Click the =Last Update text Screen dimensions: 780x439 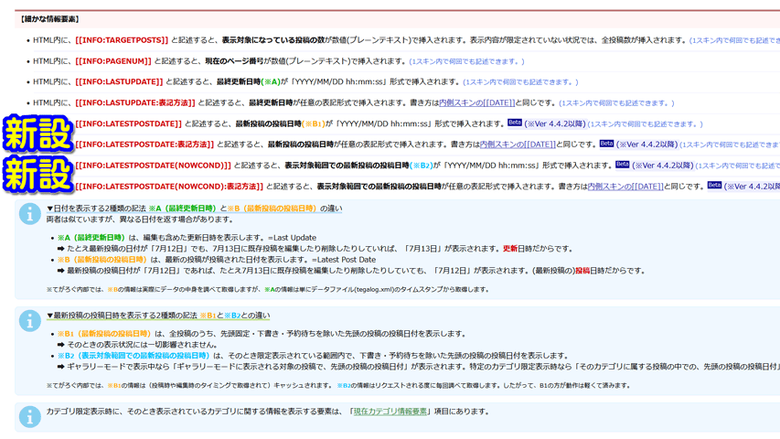click(292, 238)
